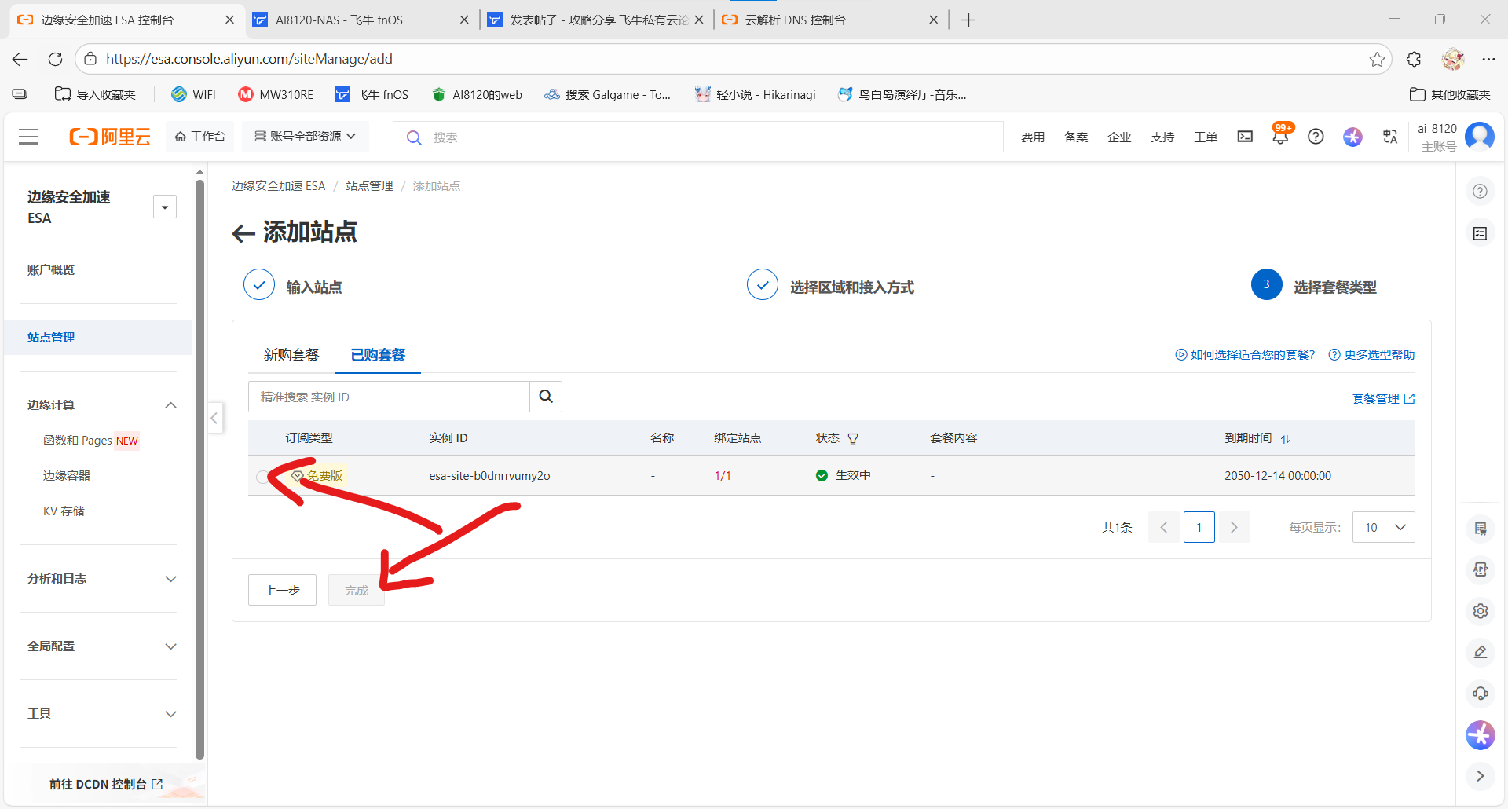Click the browser address bar
The image size is (1508, 809).
(x=734, y=59)
